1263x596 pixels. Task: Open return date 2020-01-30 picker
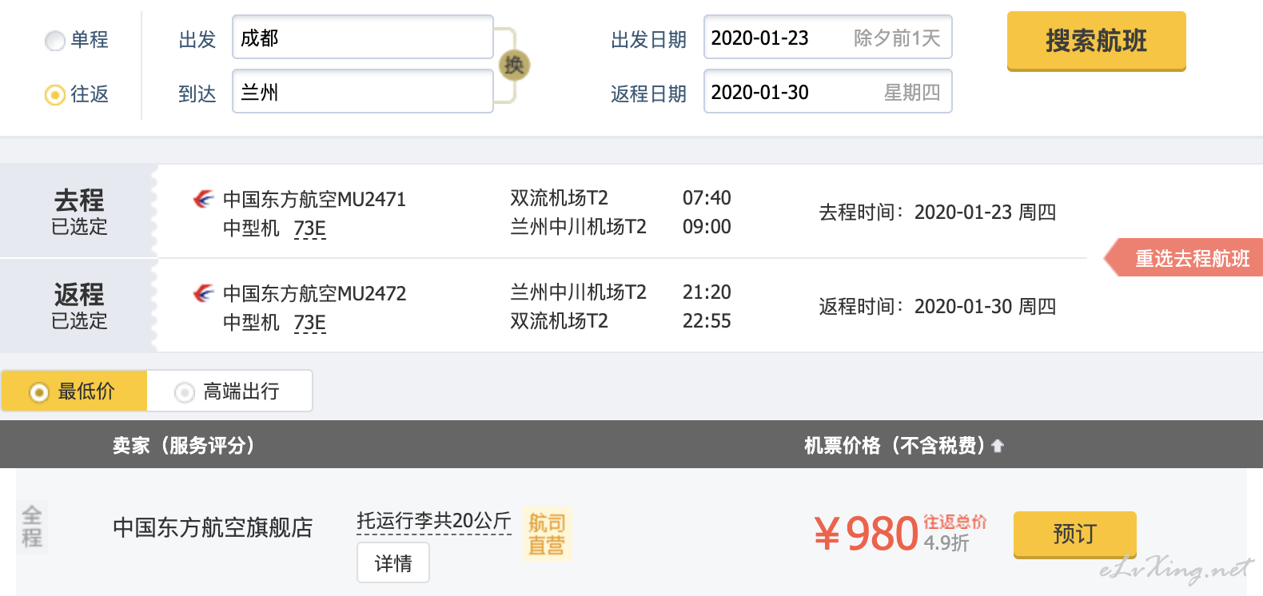click(827, 92)
